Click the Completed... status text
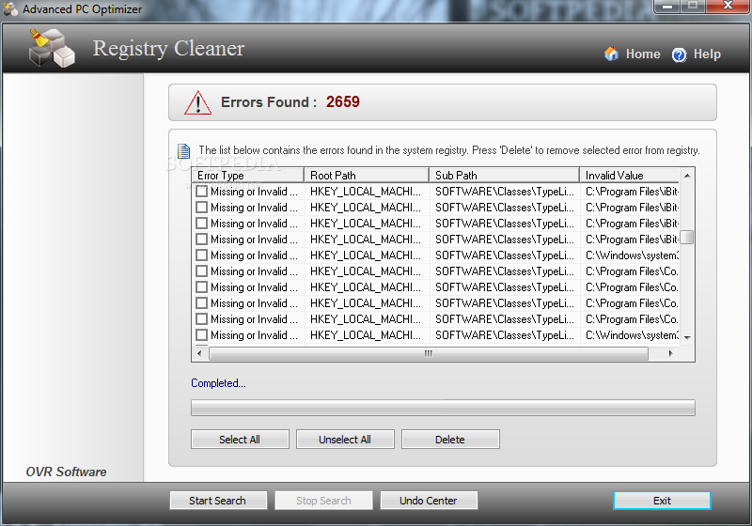 tap(218, 383)
